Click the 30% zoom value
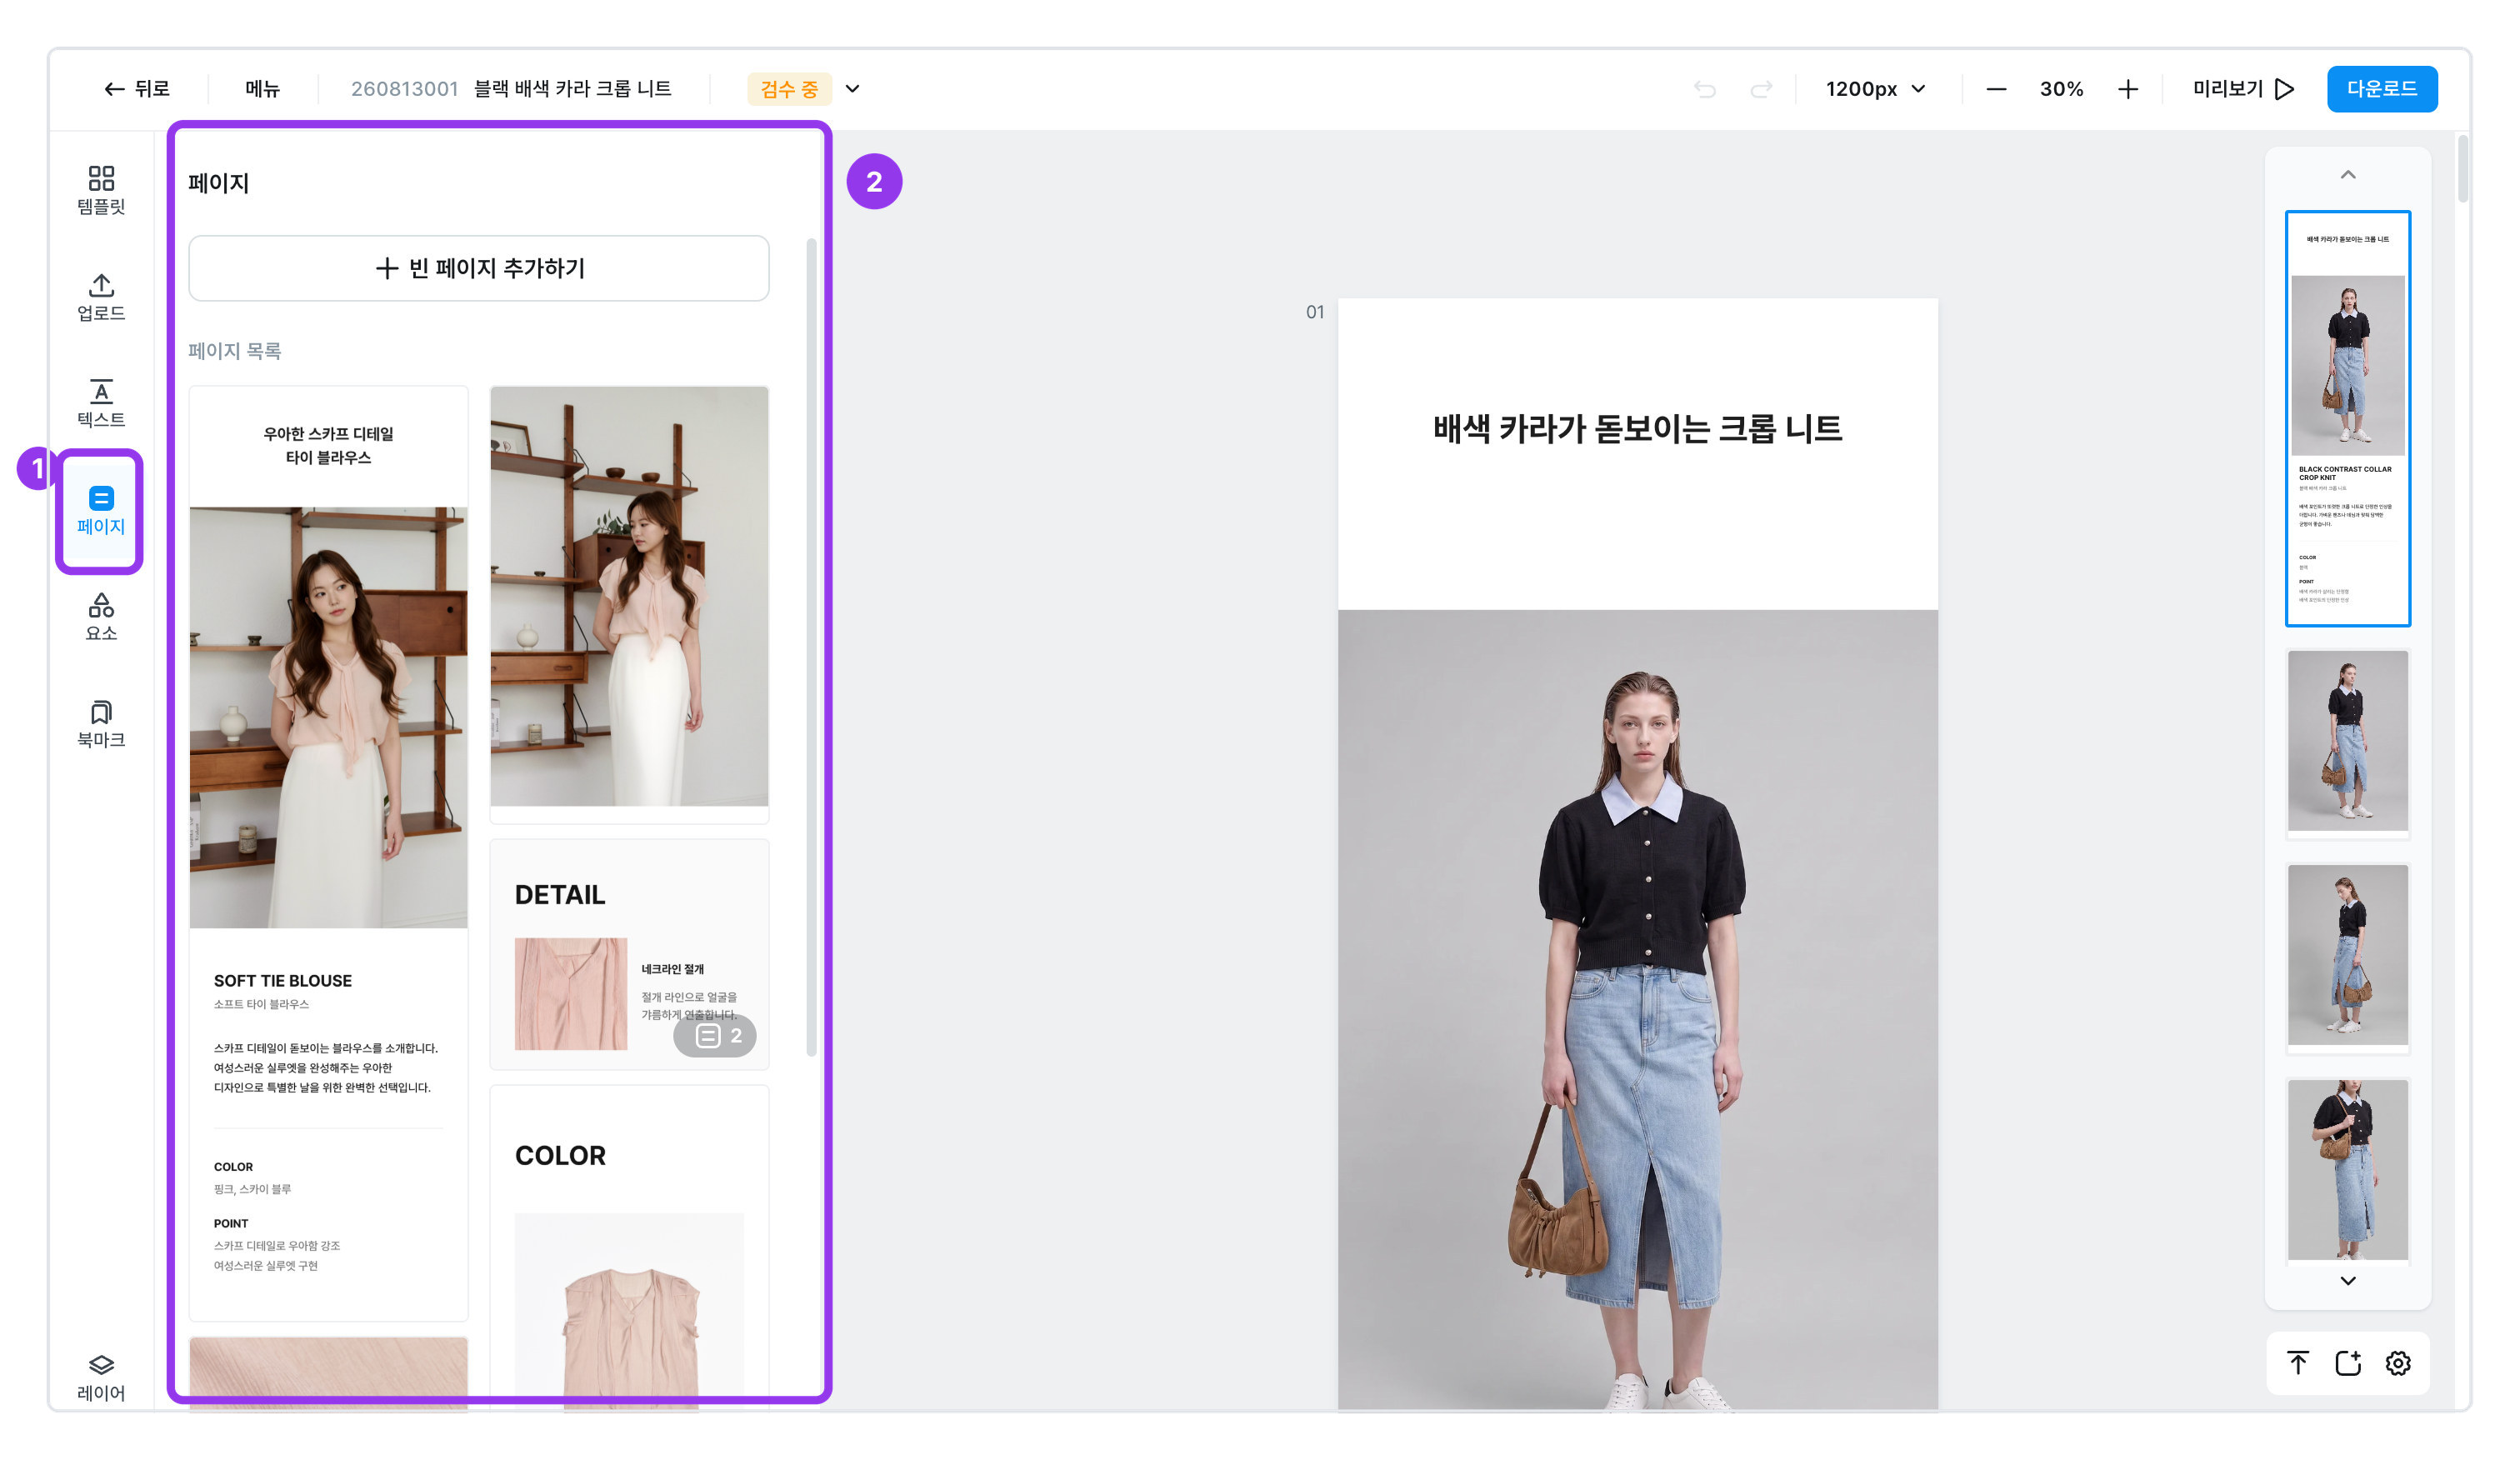Viewport: 2520px width, 1460px height. [2061, 89]
